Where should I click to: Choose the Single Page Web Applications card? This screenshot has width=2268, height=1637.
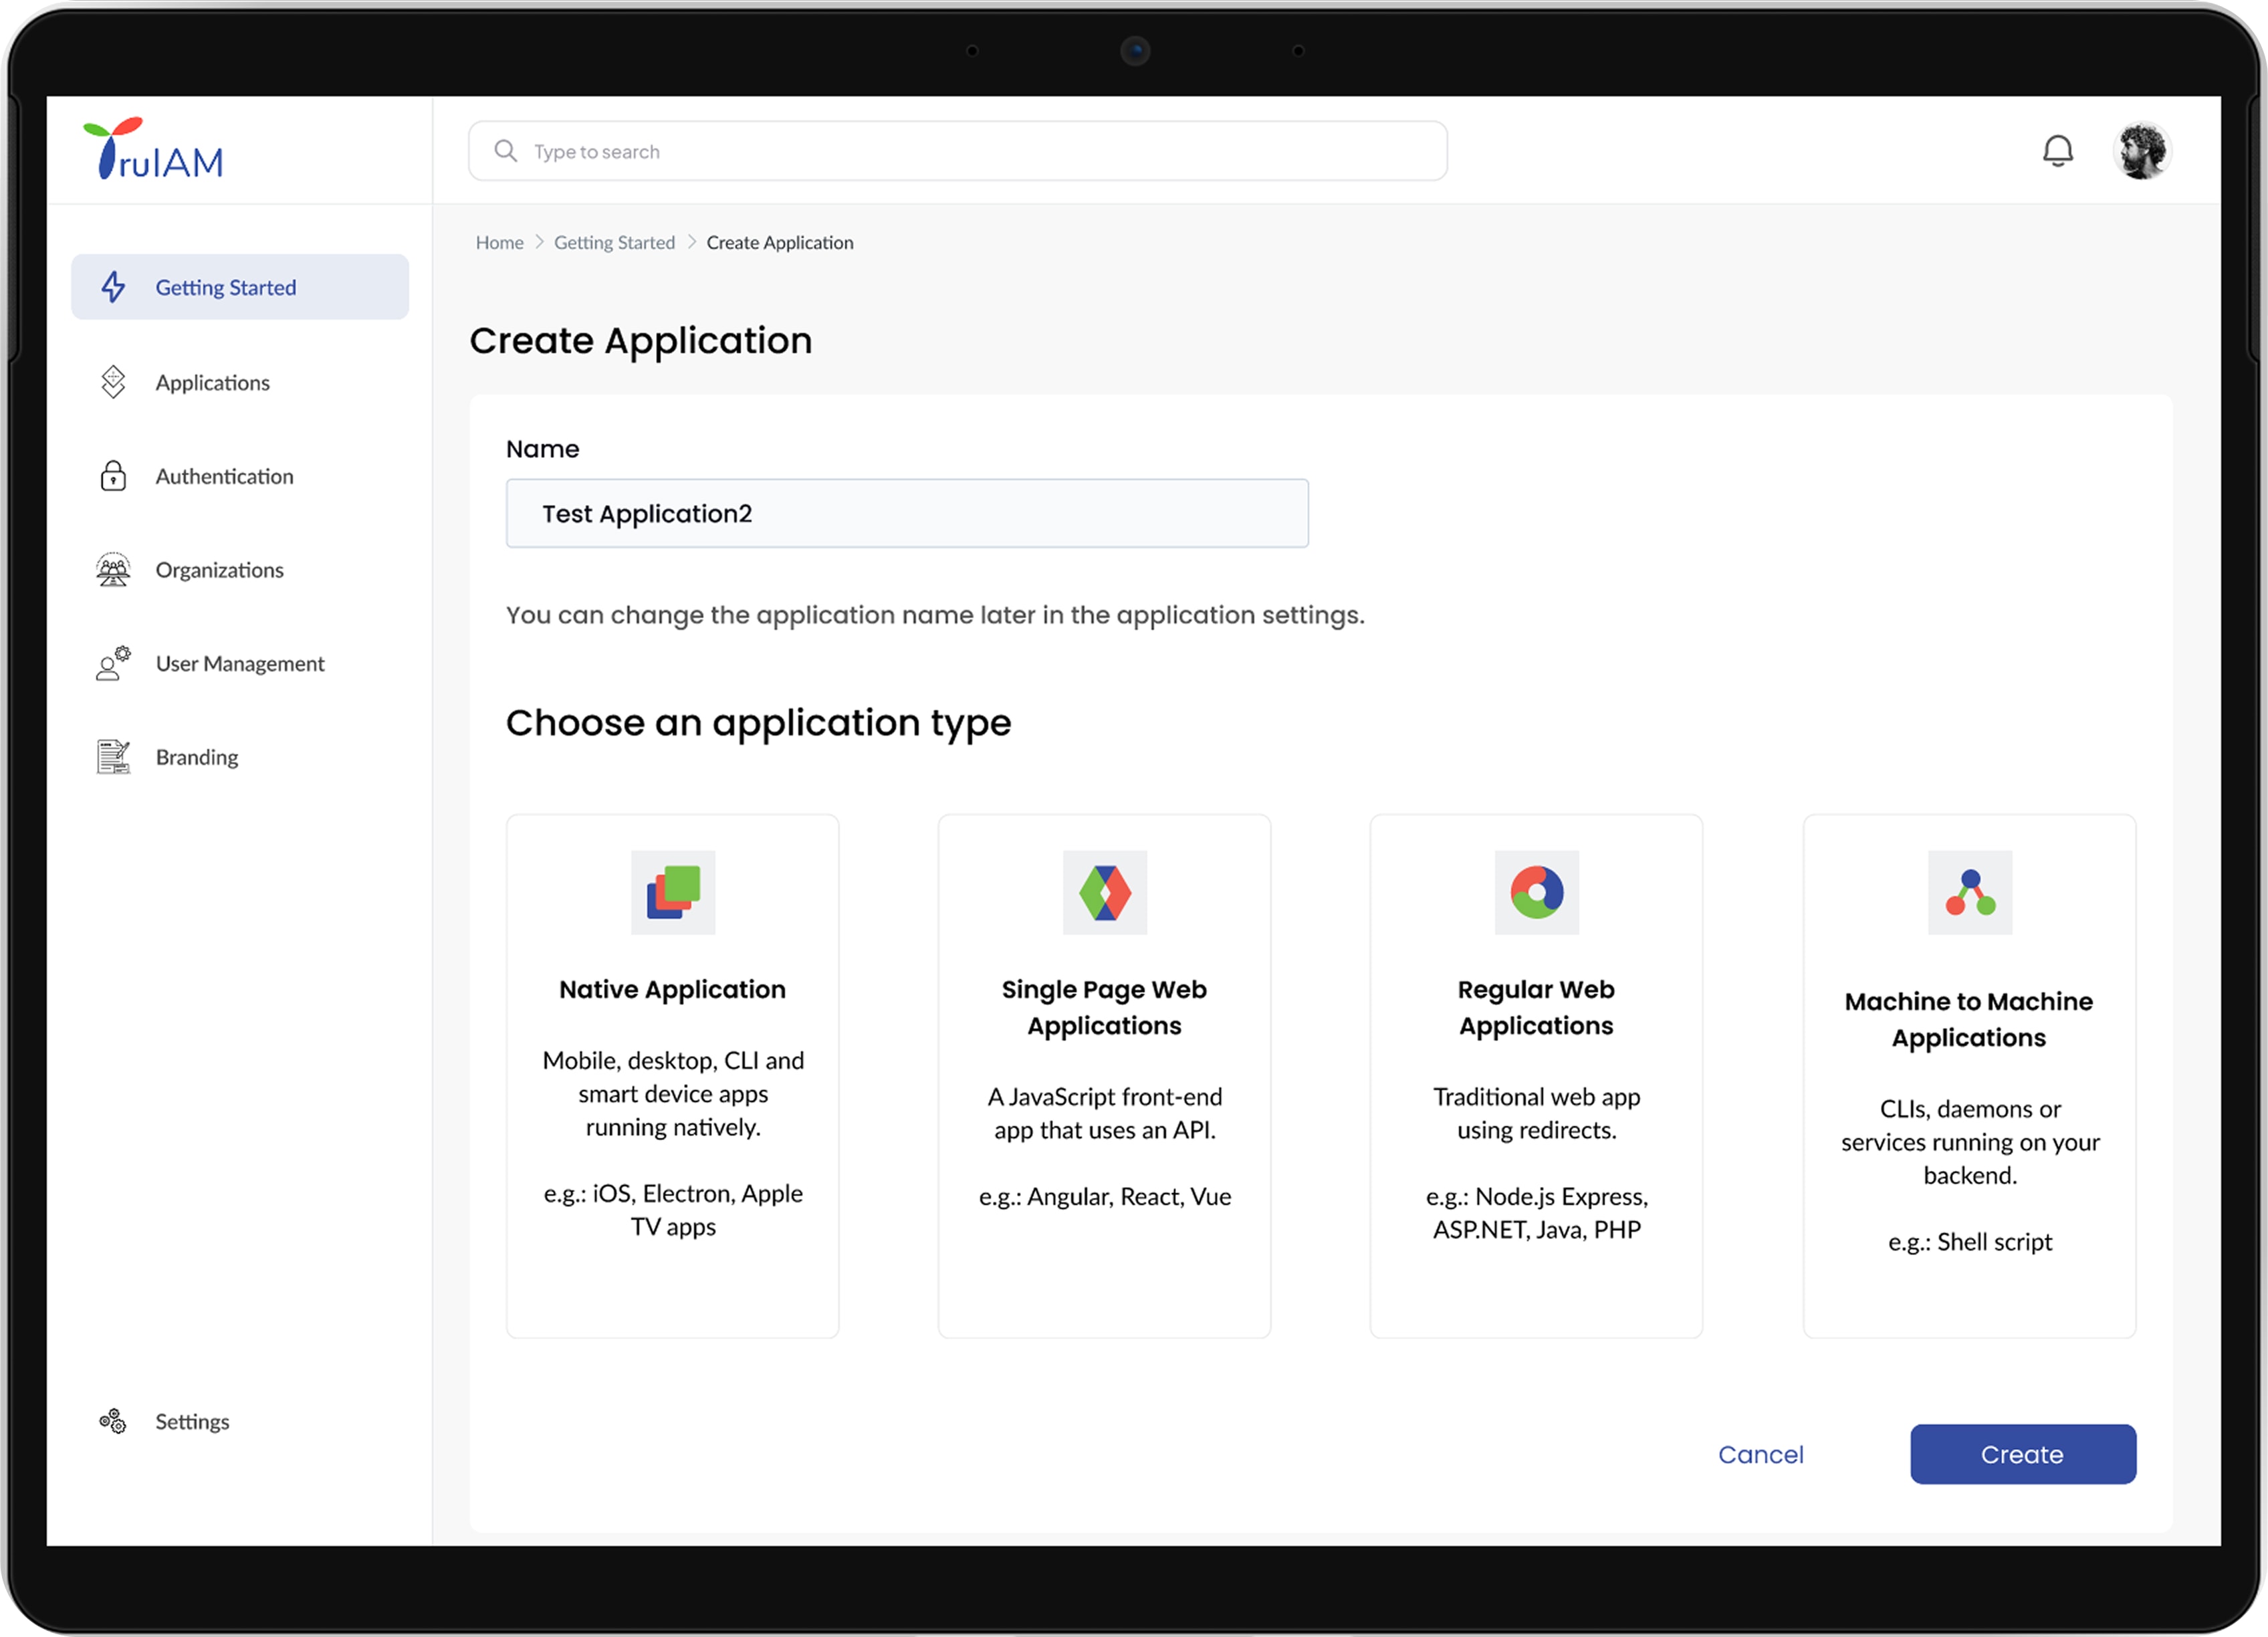(x=1104, y=1075)
